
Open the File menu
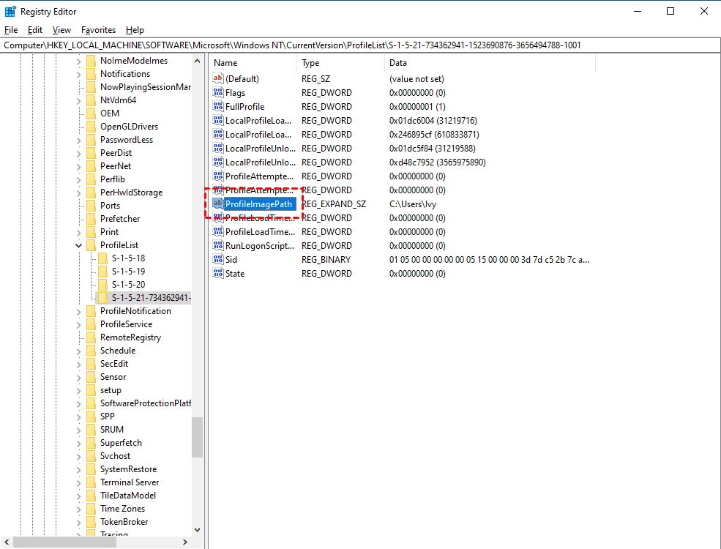point(11,30)
